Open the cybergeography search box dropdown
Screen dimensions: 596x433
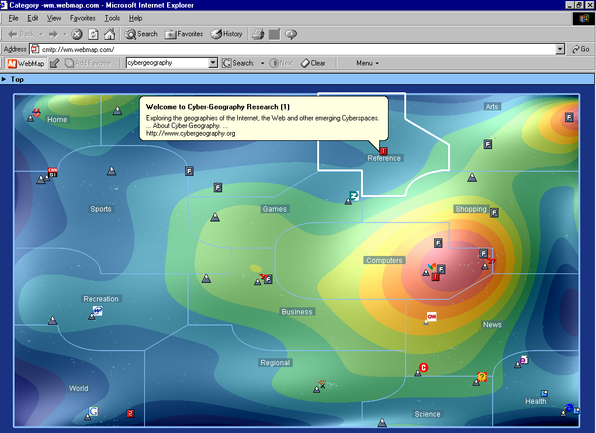point(213,63)
